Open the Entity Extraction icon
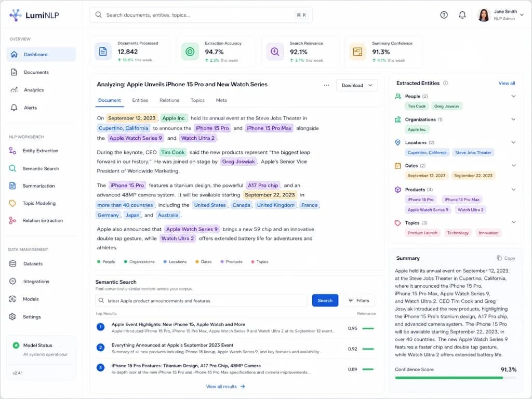Viewport: 532px width, 399px height. click(x=12, y=151)
